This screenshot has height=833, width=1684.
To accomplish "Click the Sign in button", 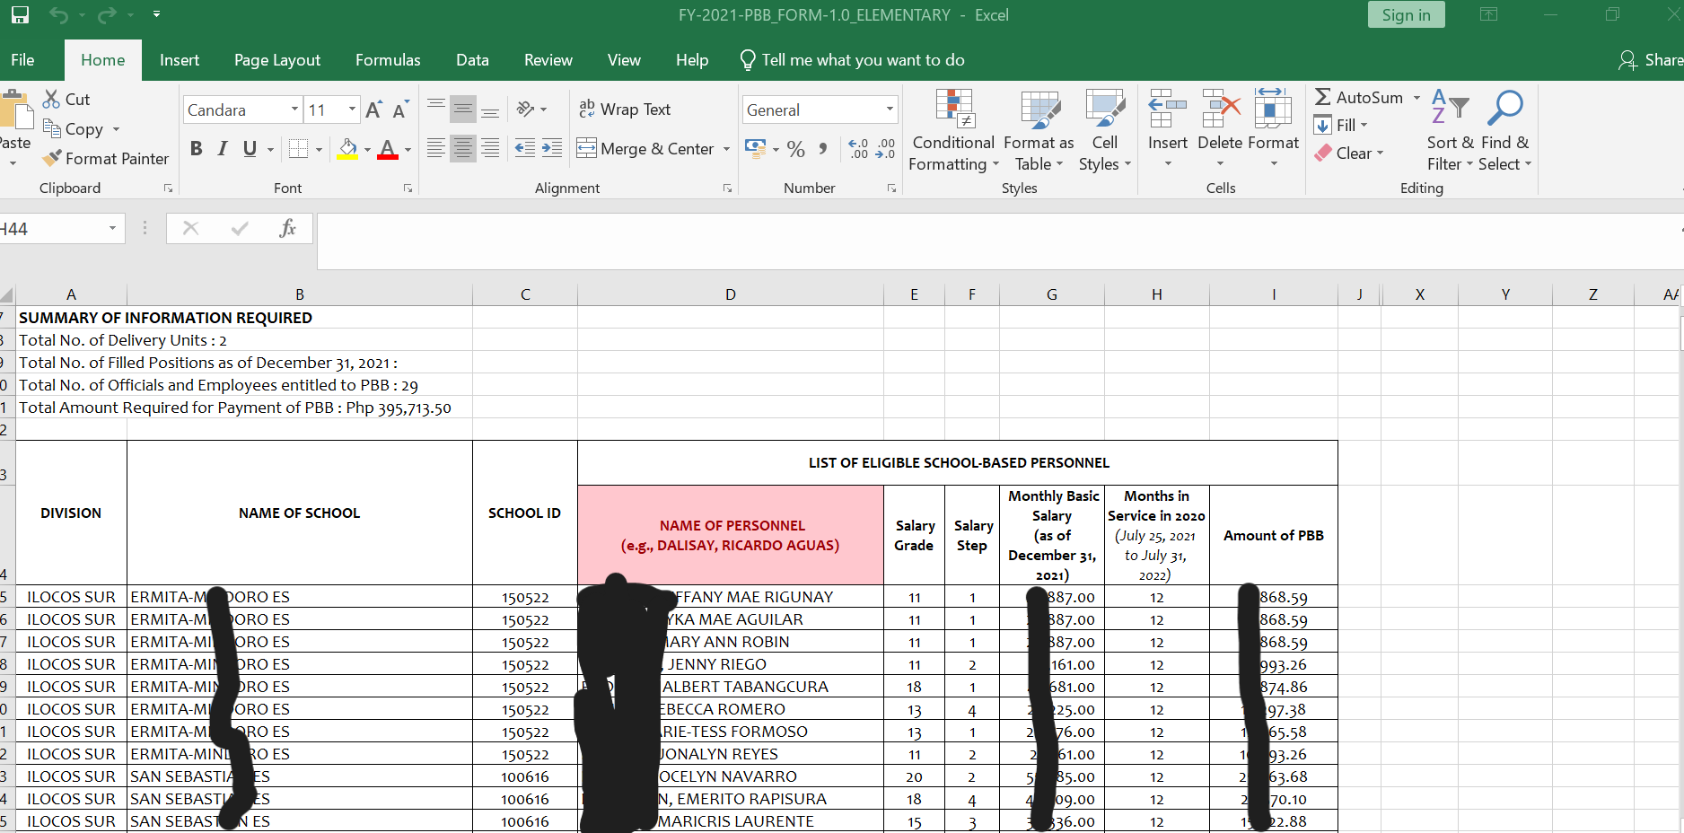I will tap(1406, 15).
